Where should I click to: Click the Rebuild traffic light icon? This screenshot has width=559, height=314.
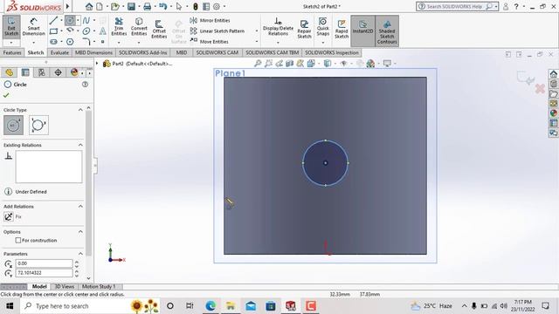[196, 6]
